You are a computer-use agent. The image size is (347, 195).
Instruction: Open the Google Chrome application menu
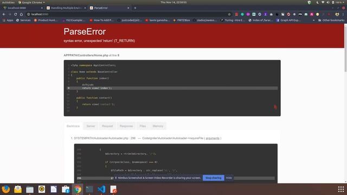tap(31, 2)
